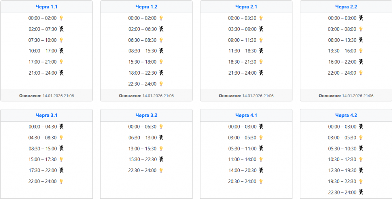Select the Черга 2.2 queue title
Image resolution: width=392 pixels, height=199 pixels.
[346, 7]
